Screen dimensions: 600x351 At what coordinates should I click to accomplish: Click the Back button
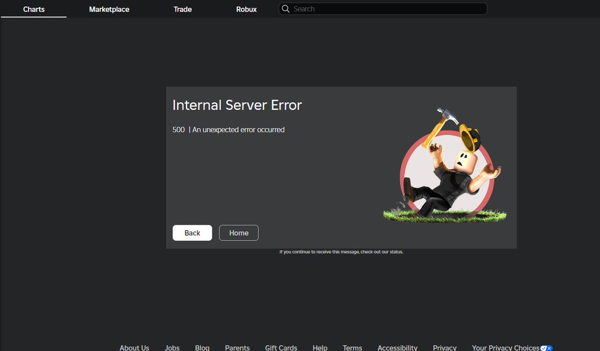click(x=192, y=233)
